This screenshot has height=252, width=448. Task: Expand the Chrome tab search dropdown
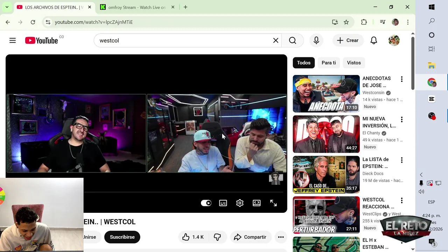tap(7, 7)
